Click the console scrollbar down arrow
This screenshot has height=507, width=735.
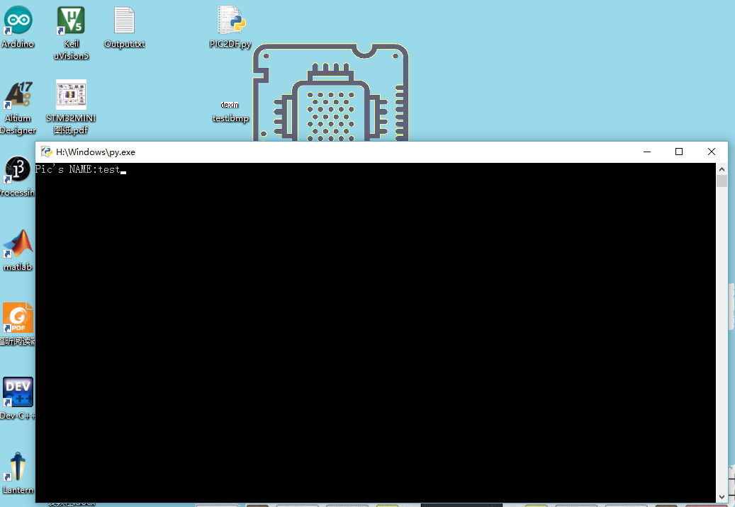pyautogui.click(x=722, y=497)
